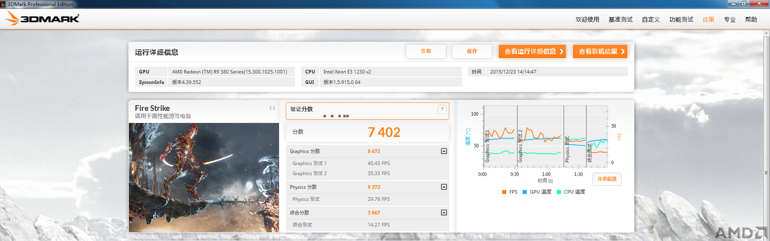770x241 pixels.
Task: Click the 40.43 FPS value
Action: (379, 163)
